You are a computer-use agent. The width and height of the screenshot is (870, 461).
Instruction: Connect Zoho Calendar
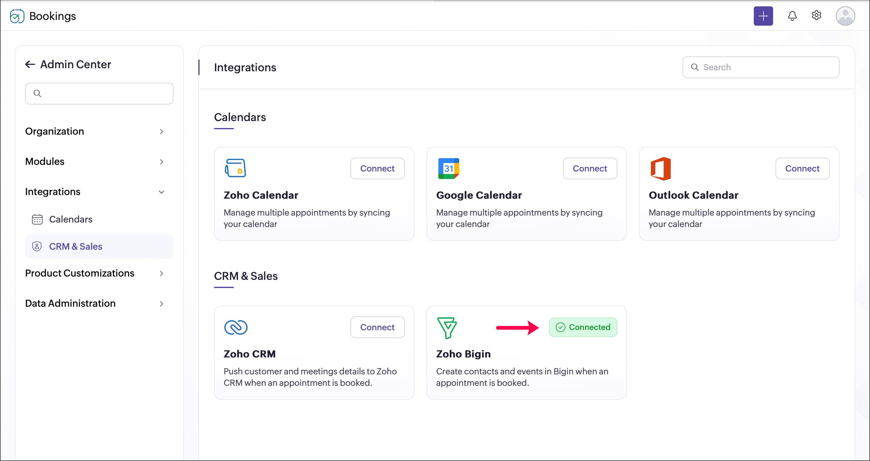(x=377, y=168)
